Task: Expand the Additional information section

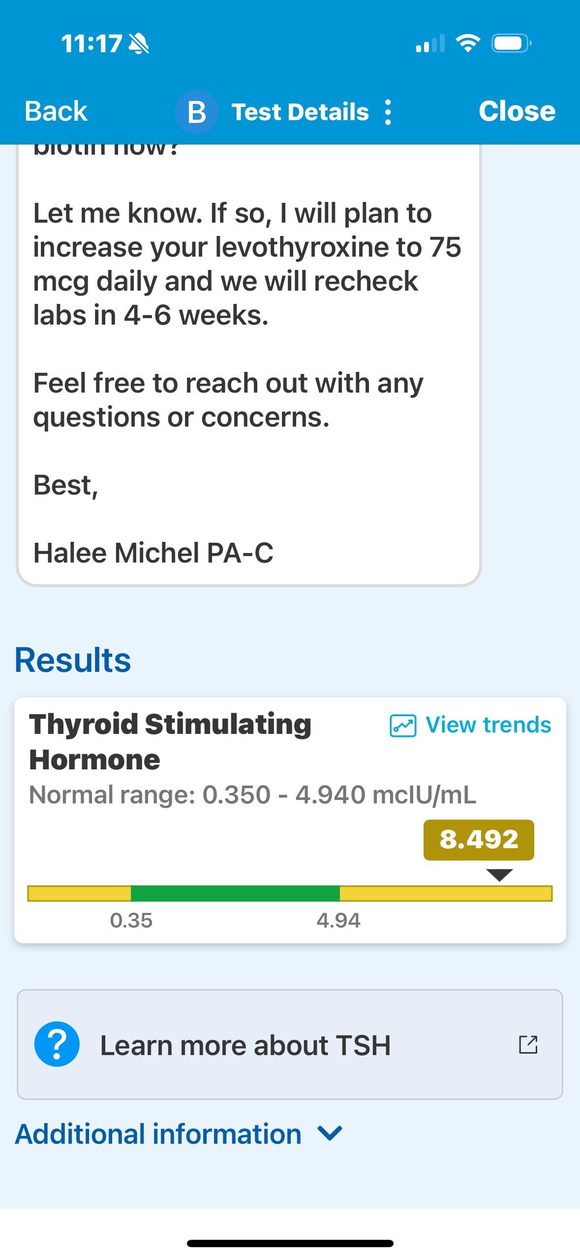Action: point(158,1134)
